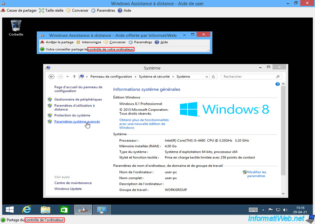
Task: Click Panneau de configuration breadcrumb
Action: [x=111, y=77]
